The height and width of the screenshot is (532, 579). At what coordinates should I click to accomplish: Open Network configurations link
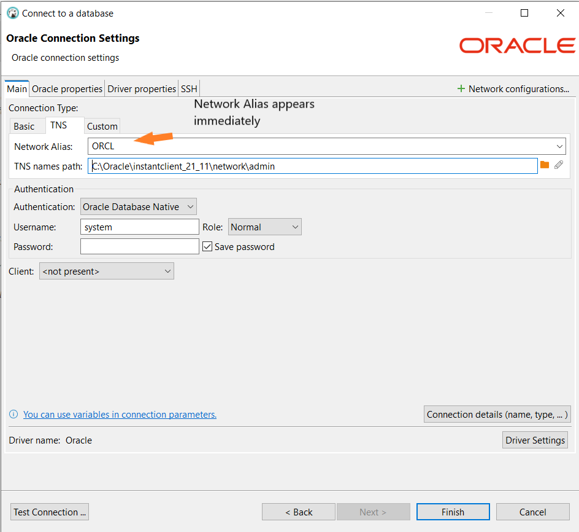click(x=519, y=89)
